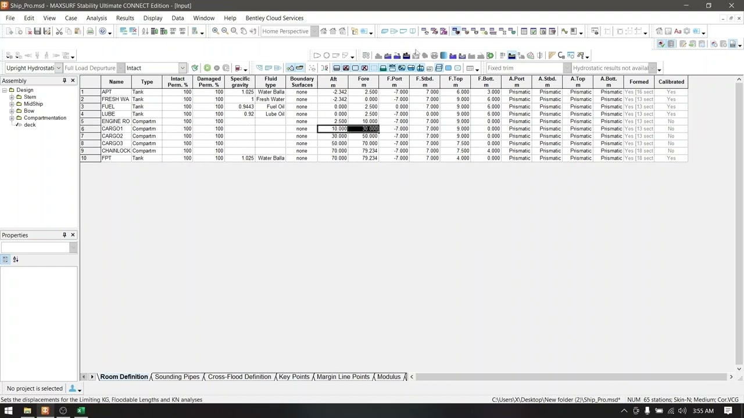Viewport: 744px width, 418px height.
Task: Click the Zoom out magnifier icon
Action: pyautogui.click(x=225, y=31)
